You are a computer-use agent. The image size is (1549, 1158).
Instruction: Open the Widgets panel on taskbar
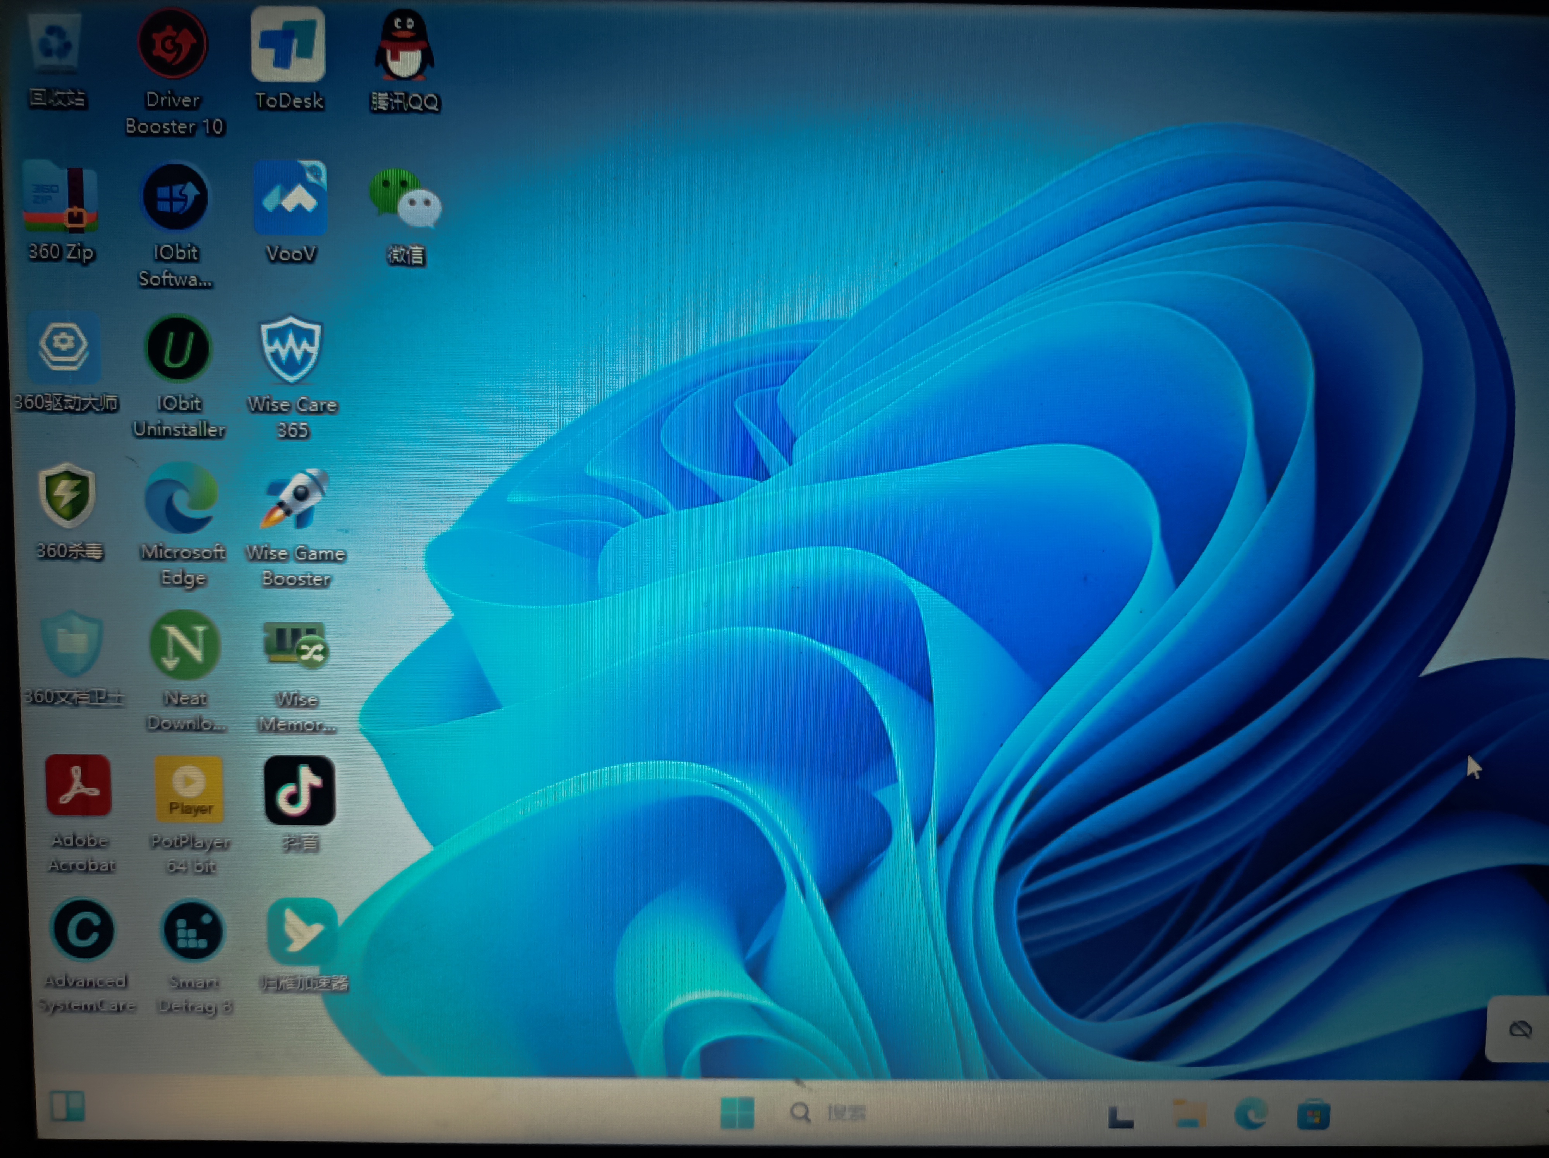[68, 1106]
